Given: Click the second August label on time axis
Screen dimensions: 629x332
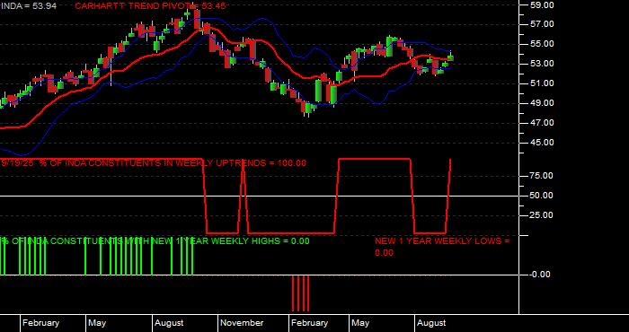Looking at the screenshot, I should coord(431,323).
